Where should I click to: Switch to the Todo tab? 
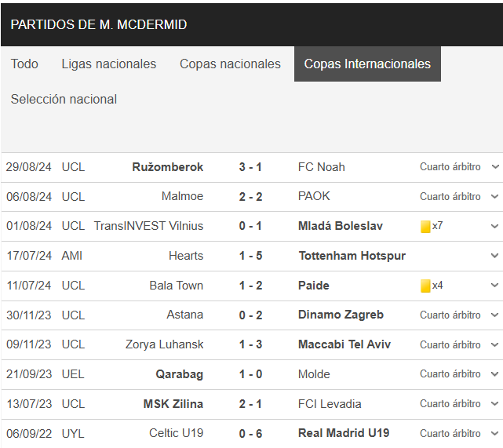tap(24, 64)
